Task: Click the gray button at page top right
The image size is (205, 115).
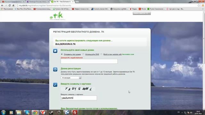Action: click(x=142, y=13)
